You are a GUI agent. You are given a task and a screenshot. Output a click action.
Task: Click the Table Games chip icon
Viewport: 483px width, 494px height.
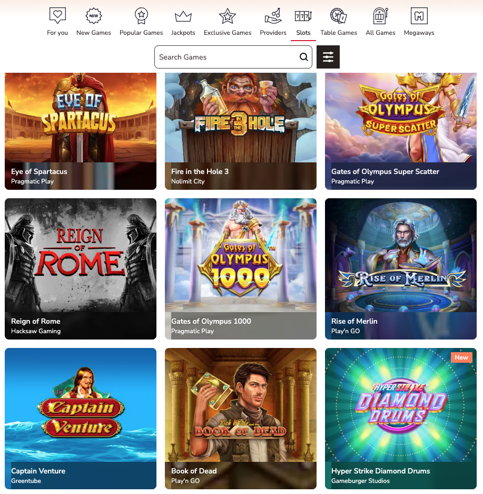339,16
